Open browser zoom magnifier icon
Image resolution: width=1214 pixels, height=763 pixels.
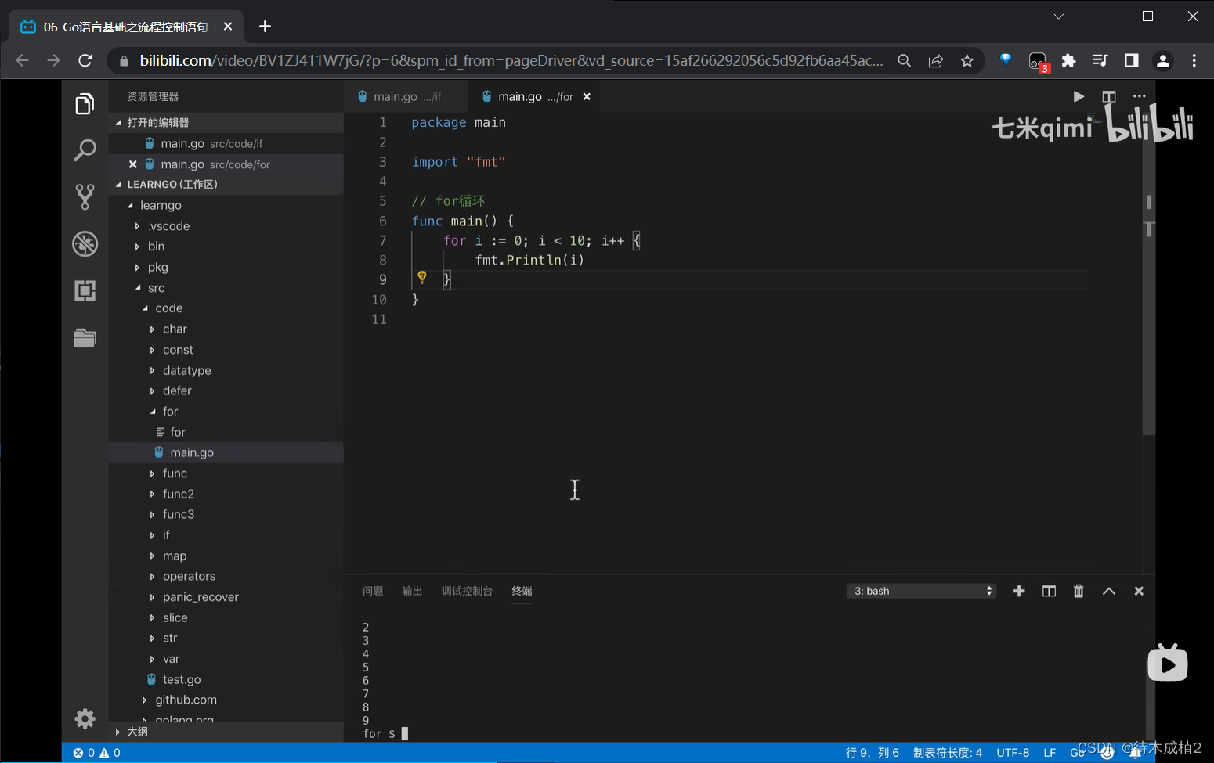[905, 60]
